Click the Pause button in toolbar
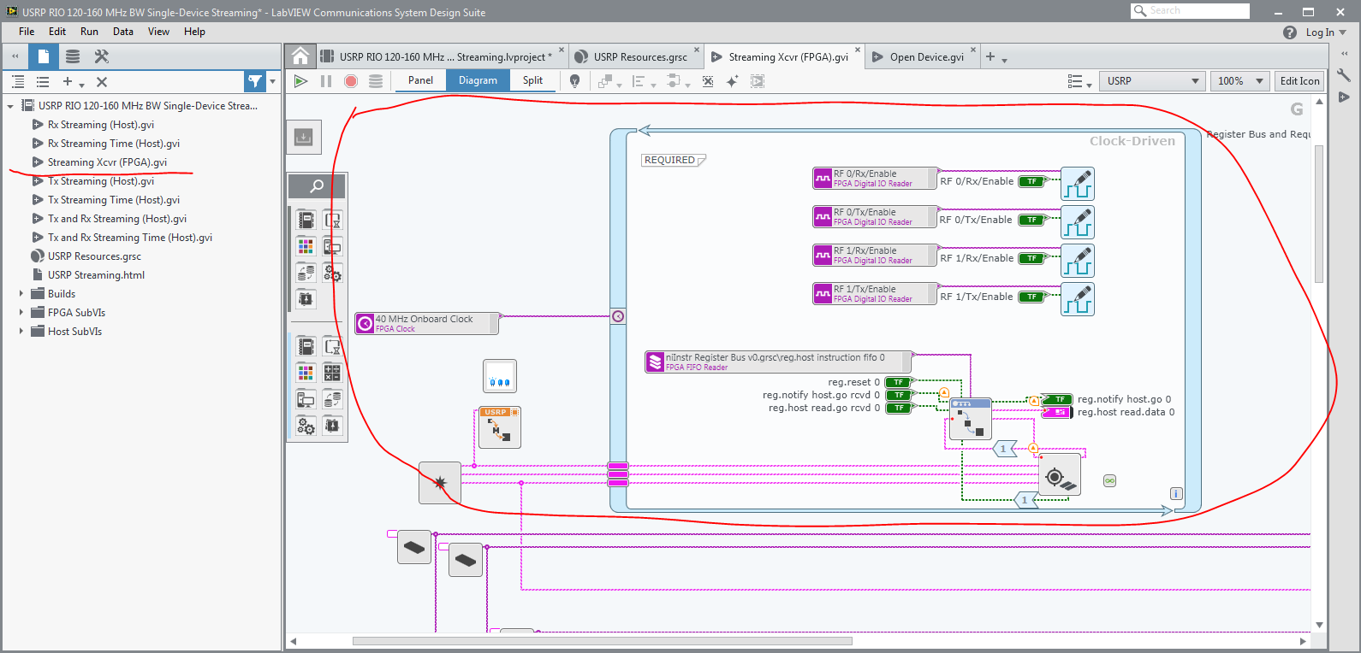Screen dimensions: 1361x653 (x=326, y=81)
